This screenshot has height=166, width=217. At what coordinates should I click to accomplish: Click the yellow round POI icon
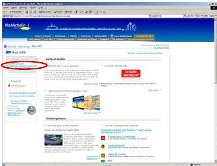coord(103,146)
